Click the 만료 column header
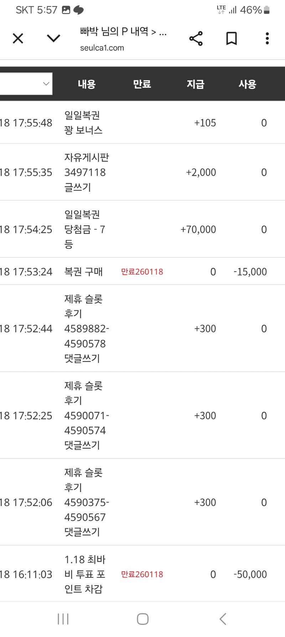 point(142,84)
